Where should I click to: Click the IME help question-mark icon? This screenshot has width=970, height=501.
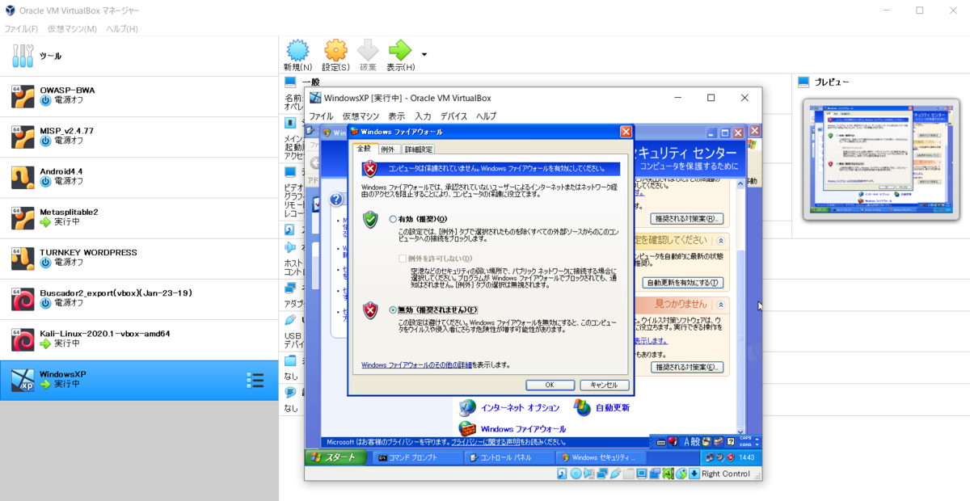pyautogui.click(x=729, y=441)
